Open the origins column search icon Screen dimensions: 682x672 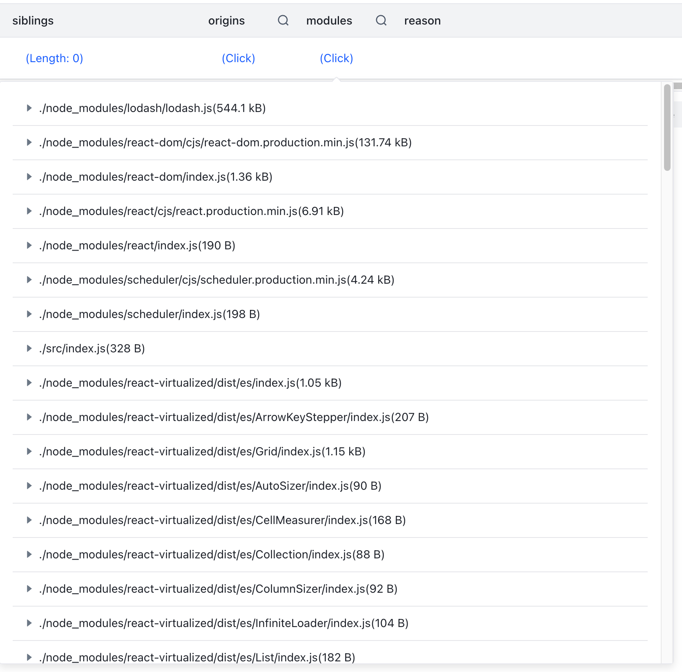tap(283, 20)
